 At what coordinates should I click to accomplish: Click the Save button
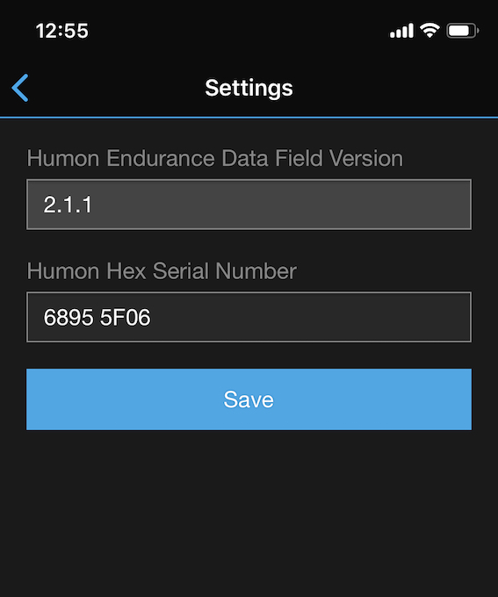pos(249,399)
